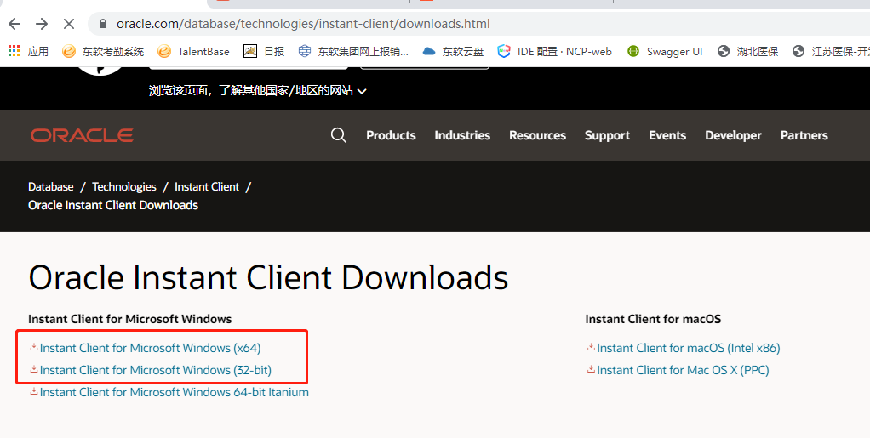Open the 日报 bookmark
The width and height of the screenshot is (870, 438).
click(x=264, y=52)
